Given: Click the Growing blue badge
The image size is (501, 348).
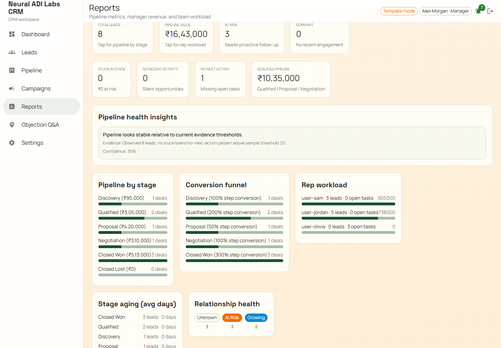Looking at the screenshot, I should (x=256, y=318).
